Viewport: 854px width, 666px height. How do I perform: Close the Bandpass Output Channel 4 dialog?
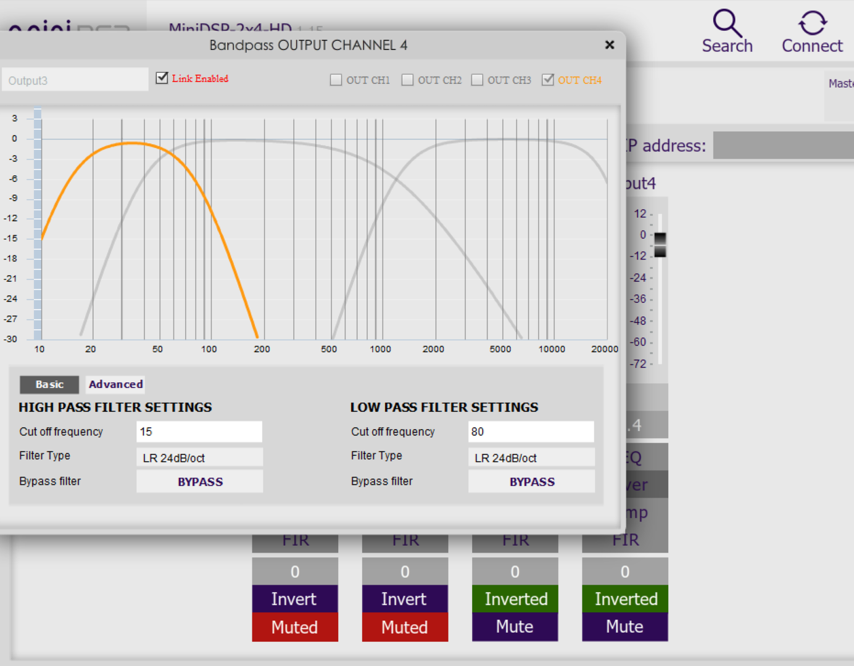pyautogui.click(x=610, y=45)
